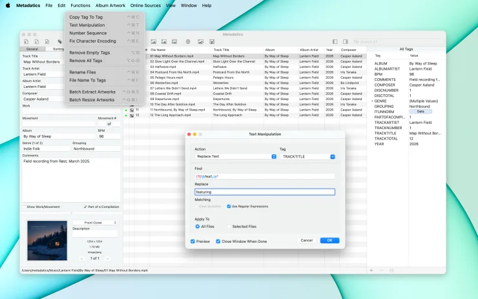The width and height of the screenshot is (478, 299).
Task: Click the artwork icon in row 12
Action: [132, 116]
